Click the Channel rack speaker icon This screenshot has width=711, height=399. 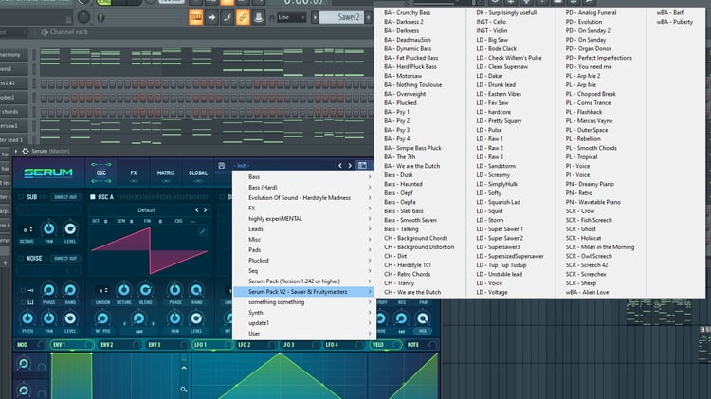(45, 32)
